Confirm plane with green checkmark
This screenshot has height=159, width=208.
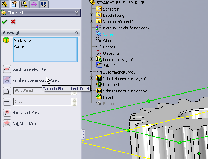(4, 21)
